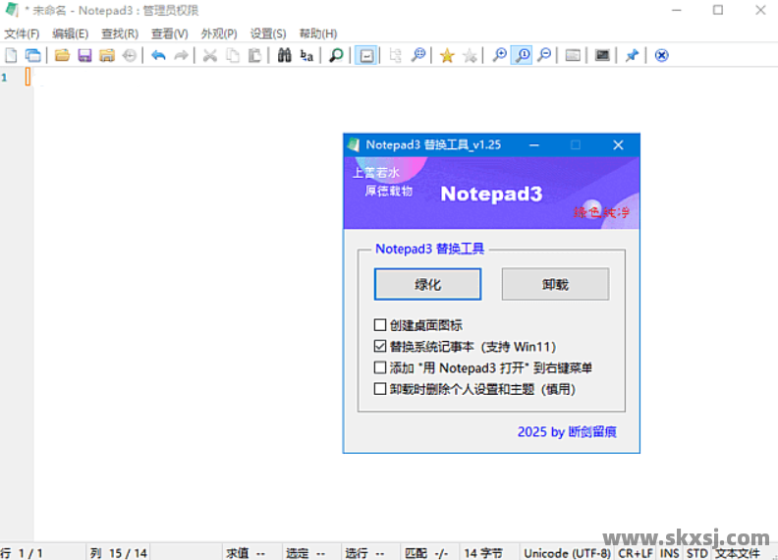The height and width of the screenshot is (560, 778).
Task: Click the blue Undo arrow
Action: tap(158, 56)
